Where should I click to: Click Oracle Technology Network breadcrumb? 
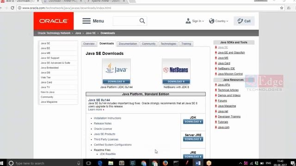54,33
